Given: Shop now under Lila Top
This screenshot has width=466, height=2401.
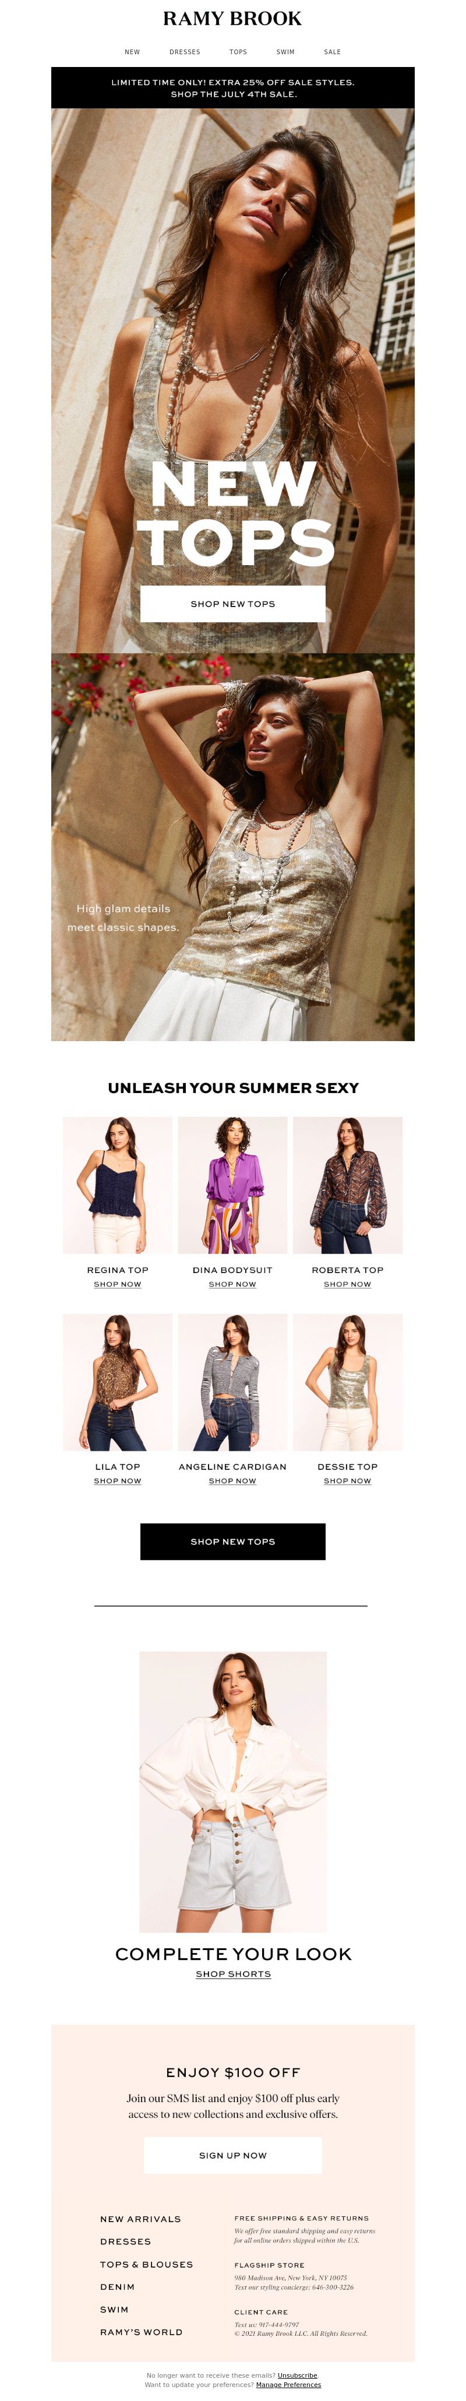Looking at the screenshot, I should tap(118, 1481).
